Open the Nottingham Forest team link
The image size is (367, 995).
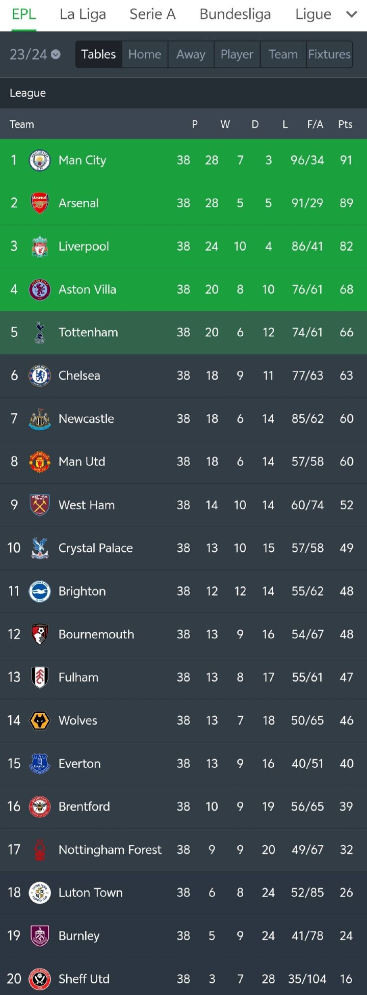point(110,850)
